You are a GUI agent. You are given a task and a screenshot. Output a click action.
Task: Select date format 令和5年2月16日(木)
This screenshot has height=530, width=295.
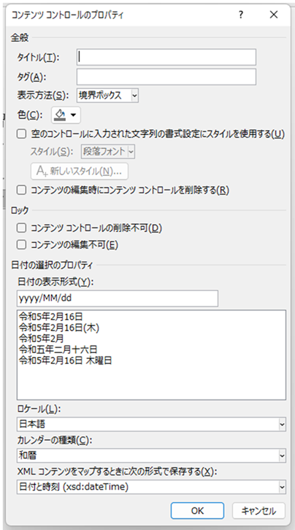coord(59,327)
